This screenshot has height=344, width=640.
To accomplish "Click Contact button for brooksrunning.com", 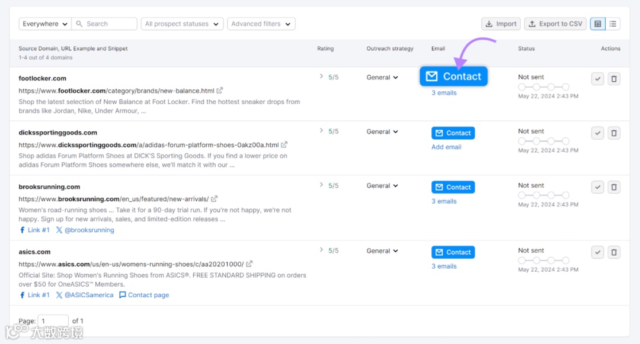I will point(453,187).
